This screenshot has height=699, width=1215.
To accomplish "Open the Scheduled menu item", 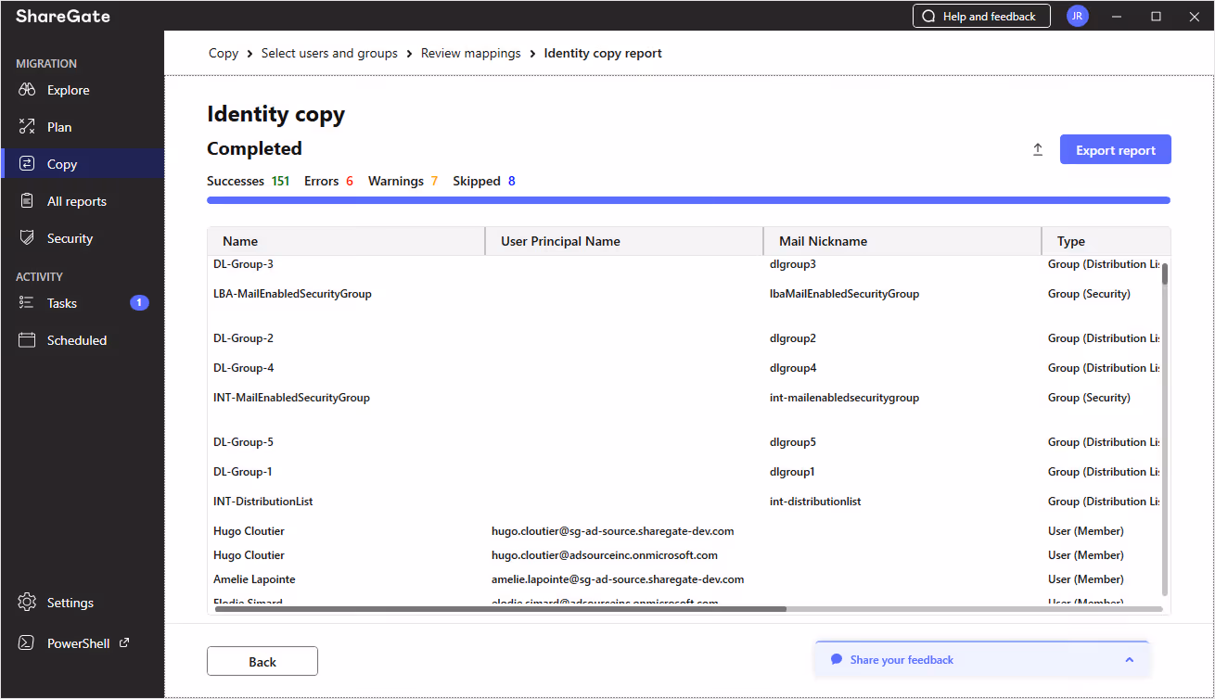I will 83,340.
